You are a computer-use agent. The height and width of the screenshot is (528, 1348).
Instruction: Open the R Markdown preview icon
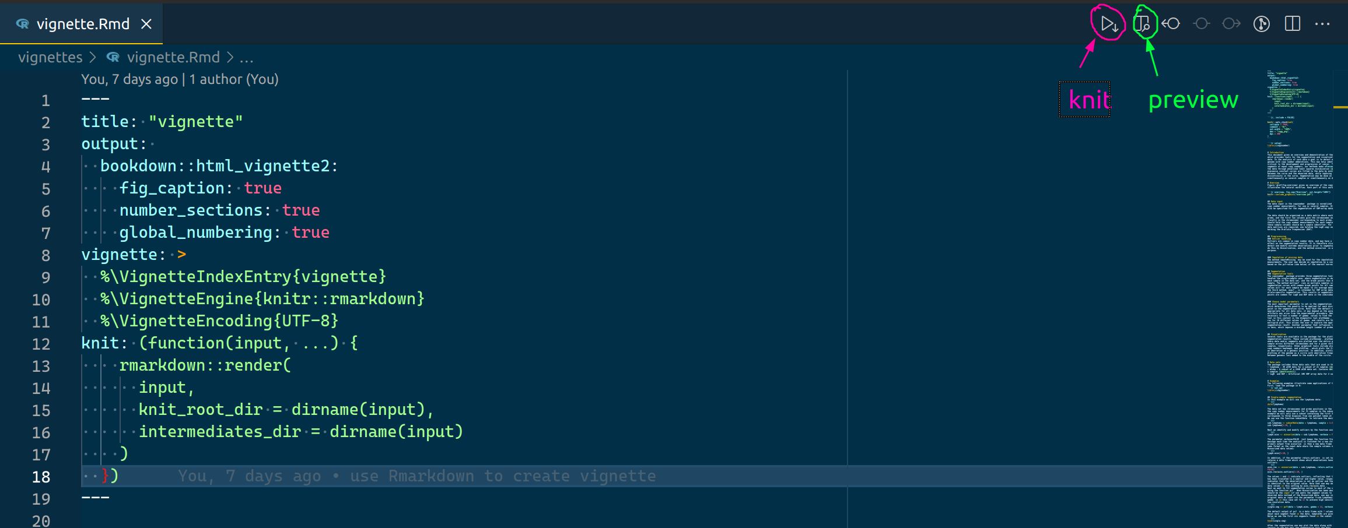(1144, 23)
